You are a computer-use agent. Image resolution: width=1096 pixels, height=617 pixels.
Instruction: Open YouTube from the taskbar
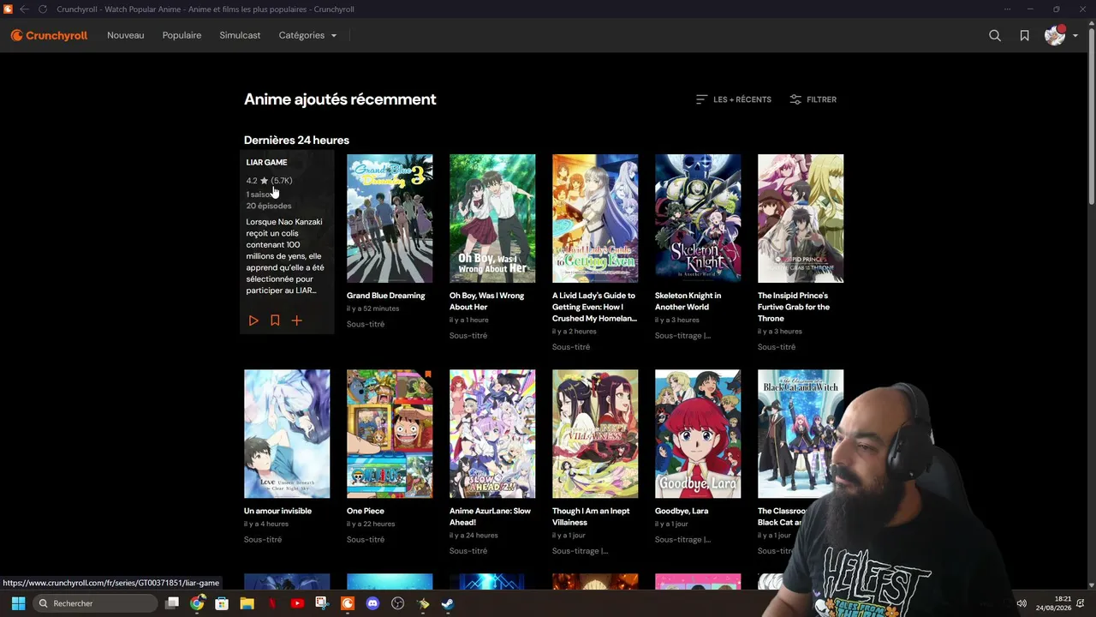click(x=297, y=603)
